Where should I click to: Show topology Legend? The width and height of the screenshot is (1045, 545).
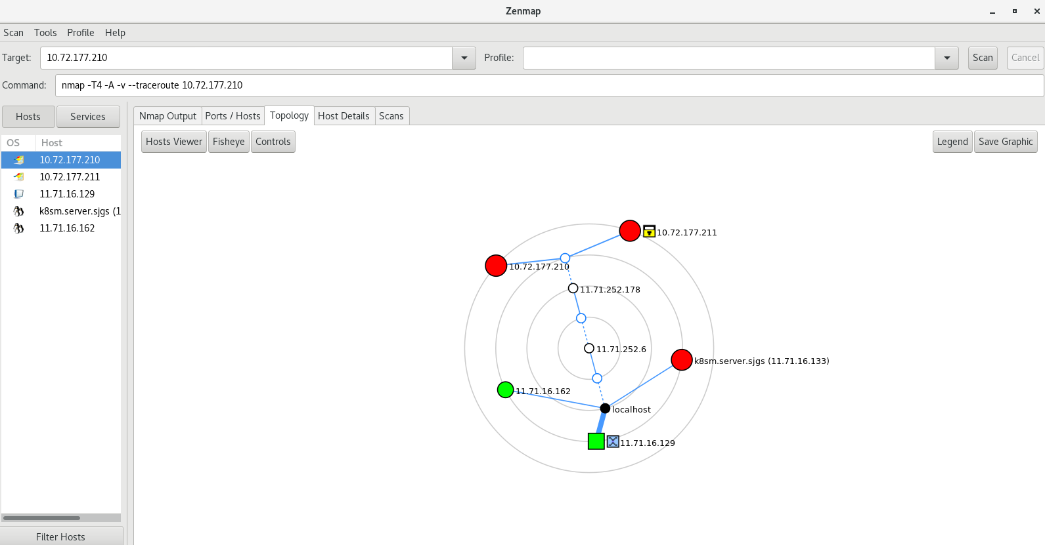952,142
